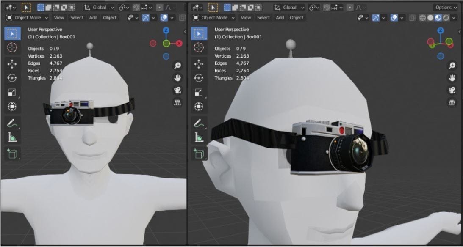463x247 pixels.
Task: Click the Object menu in left viewport
Action: click(x=110, y=18)
